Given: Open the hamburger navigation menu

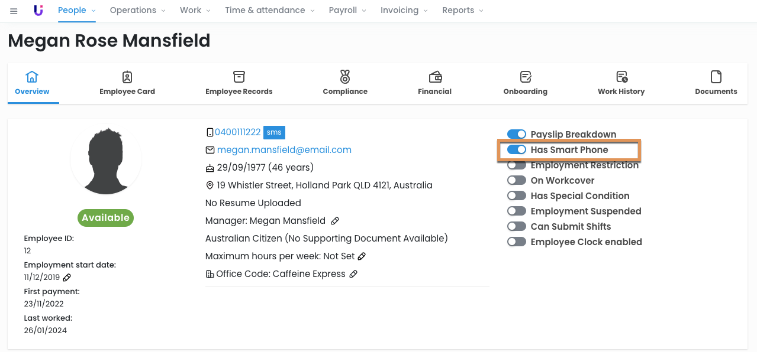Looking at the screenshot, I should [14, 11].
